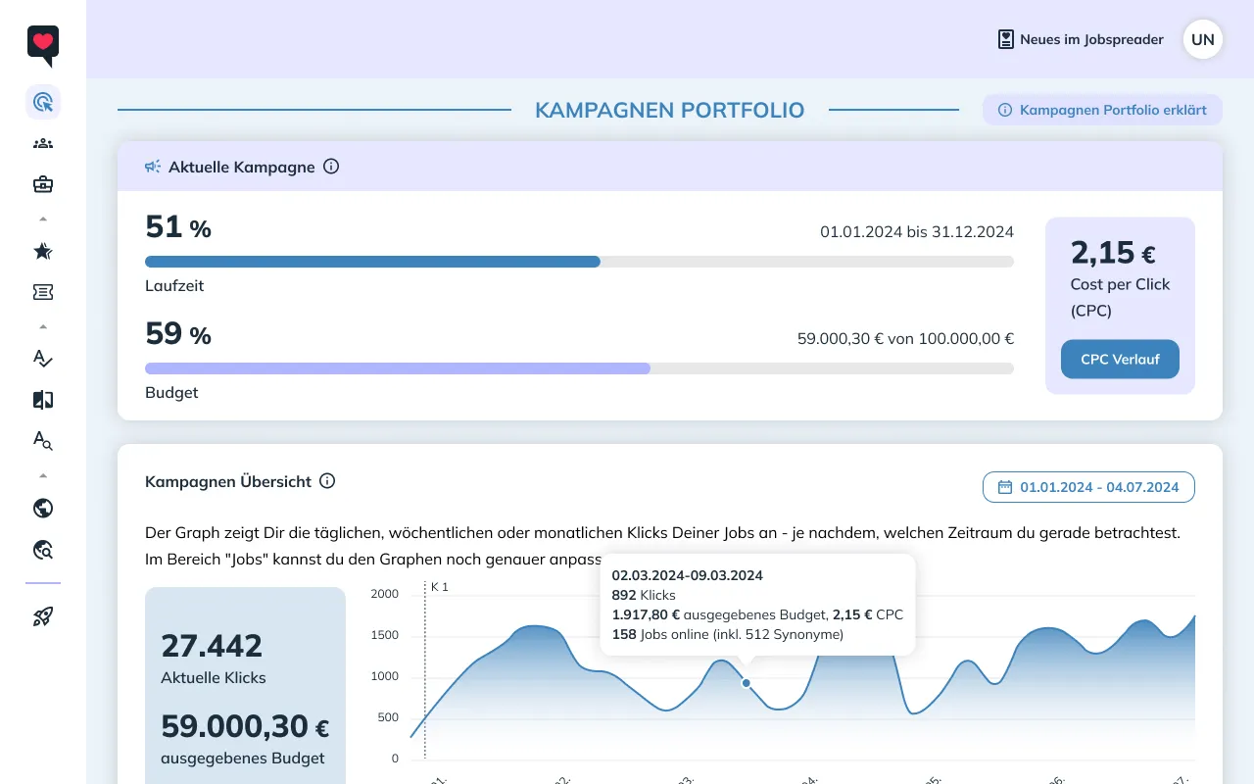Click the highlighted data point on the graph
This screenshot has height=784, width=1254.
tap(747, 683)
